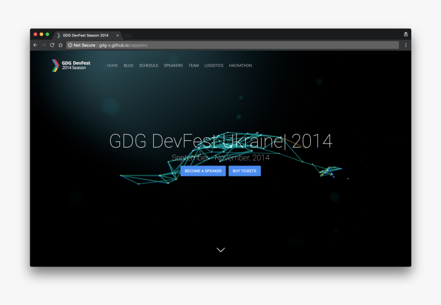Click the browser back arrow

35,45
